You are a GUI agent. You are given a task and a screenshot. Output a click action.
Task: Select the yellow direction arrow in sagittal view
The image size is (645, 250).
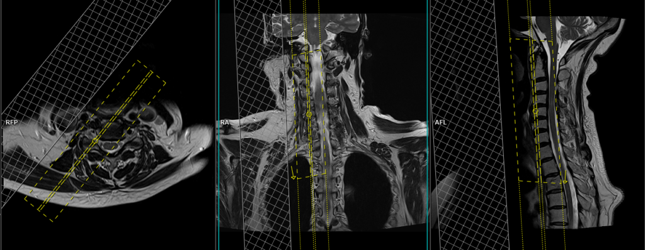click(565, 177)
